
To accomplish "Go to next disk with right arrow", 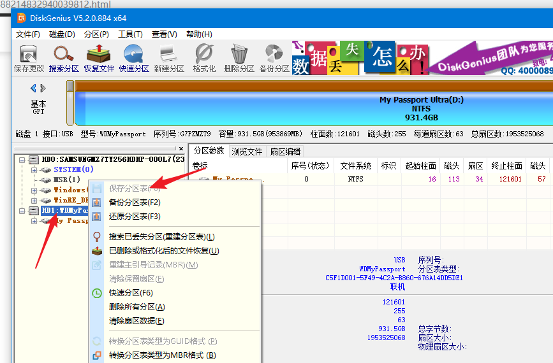I will (43, 89).
